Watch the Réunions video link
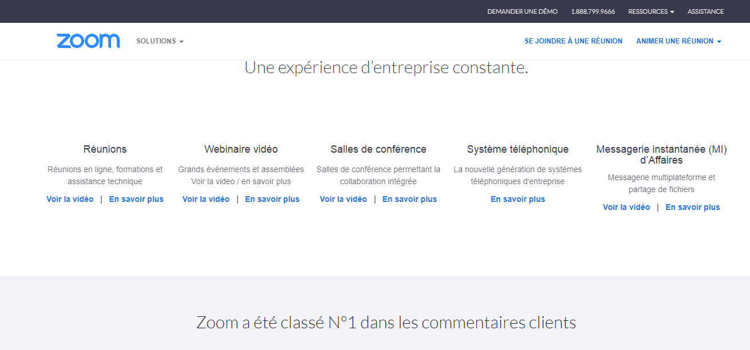This screenshot has width=750, height=350. 70,199
